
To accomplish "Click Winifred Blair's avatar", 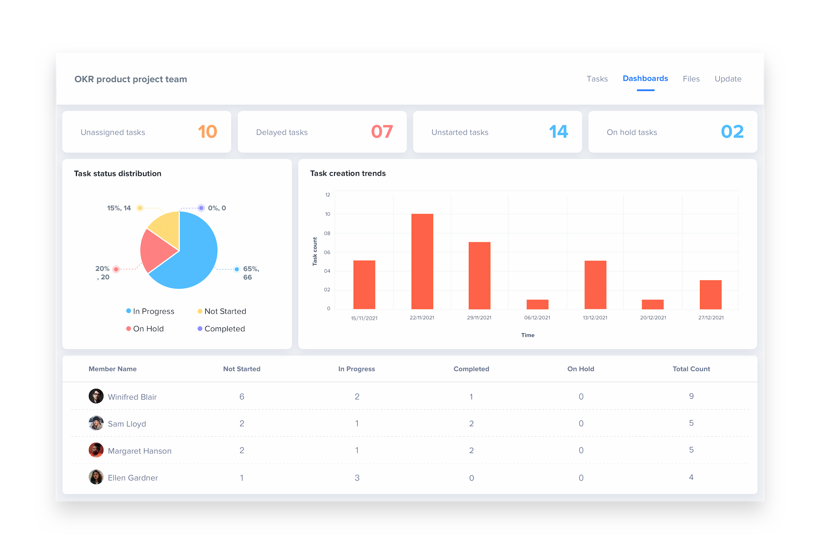I will pyautogui.click(x=96, y=396).
